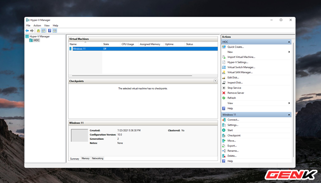Sort by Uptime column header
321x183 pixels.
click(x=174, y=44)
